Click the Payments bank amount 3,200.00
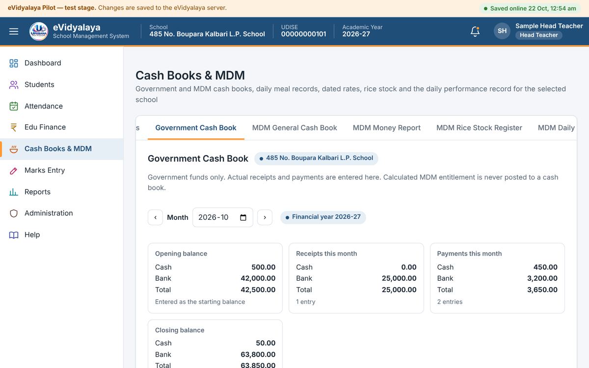This screenshot has height=368, width=589. 542,279
